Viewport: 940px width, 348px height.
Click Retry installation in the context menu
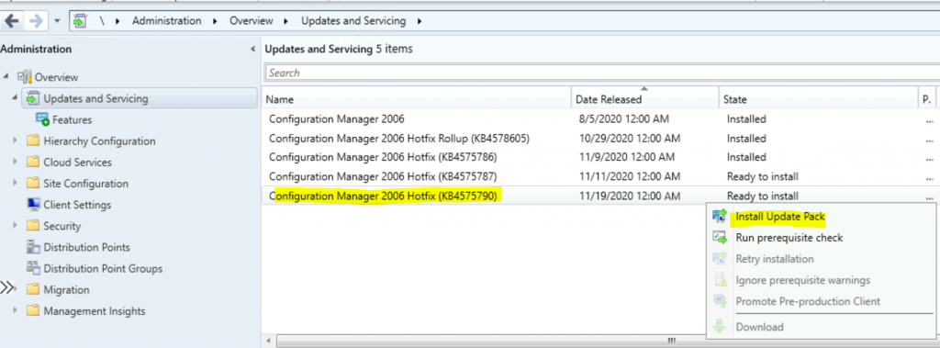point(775,259)
